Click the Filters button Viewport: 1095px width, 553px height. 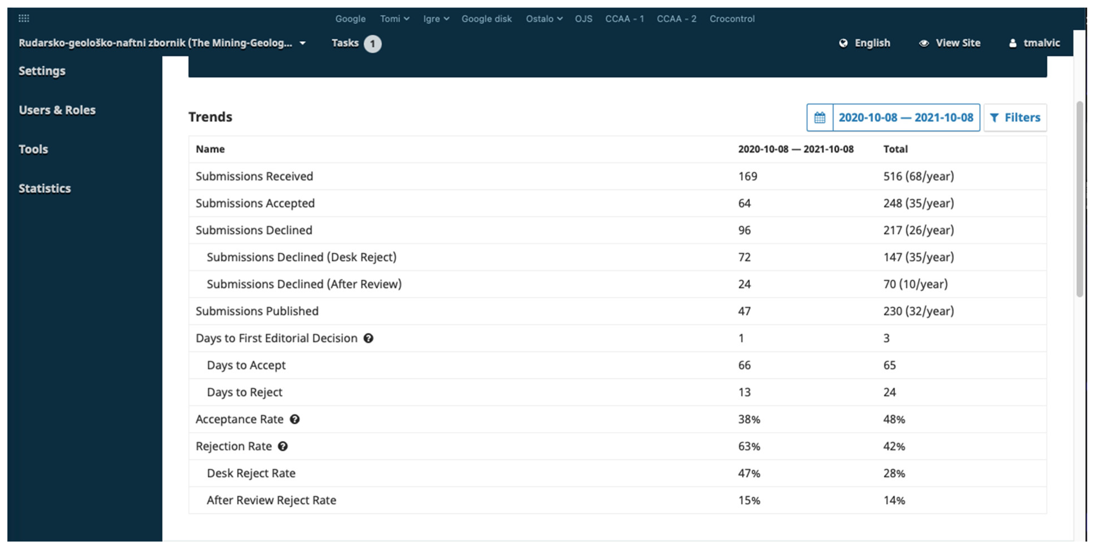pyautogui.click(x=1015, y=118)
